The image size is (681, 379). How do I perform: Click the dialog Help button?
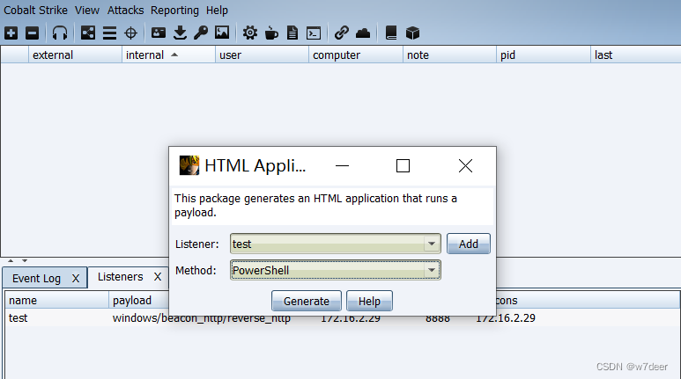point(369,301)
